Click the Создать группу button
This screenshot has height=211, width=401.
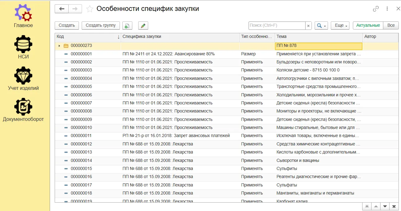[x=101, y=25]
